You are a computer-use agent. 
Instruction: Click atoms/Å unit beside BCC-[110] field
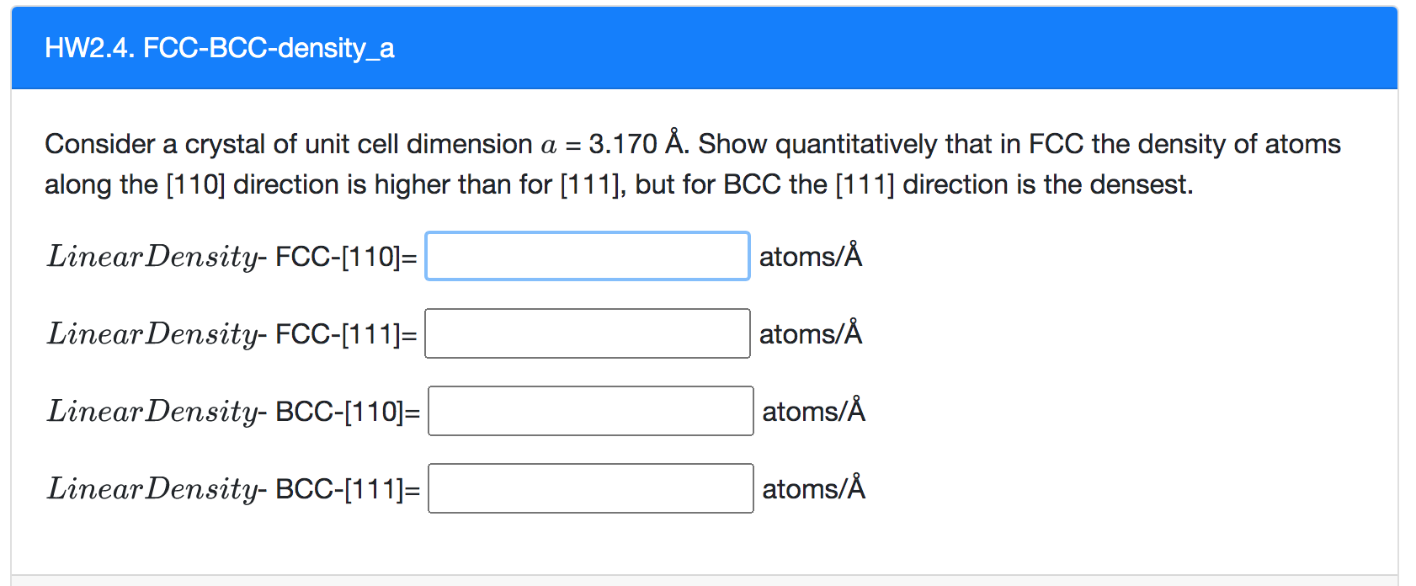coord(813,411)
